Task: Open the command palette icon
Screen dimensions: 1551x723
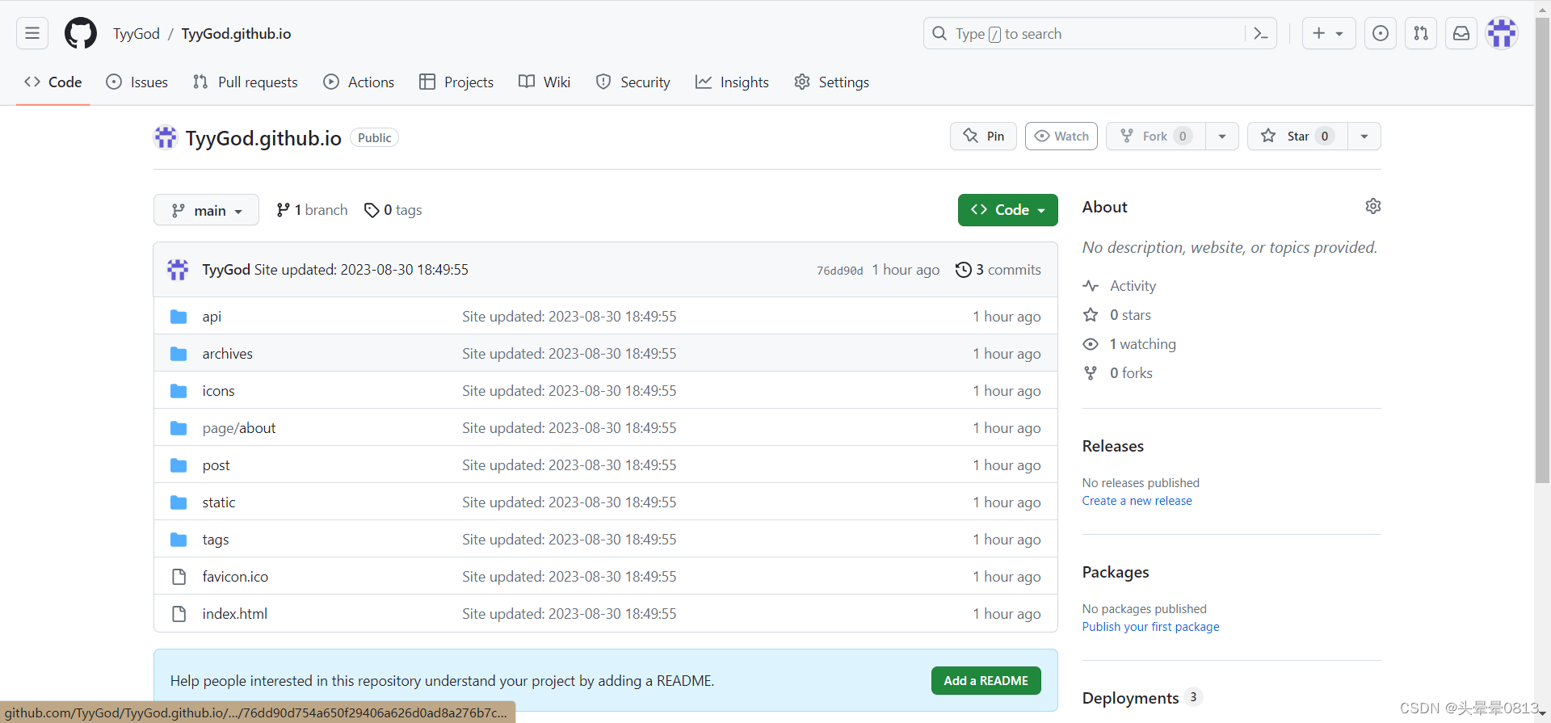Action: [1260, 33]
